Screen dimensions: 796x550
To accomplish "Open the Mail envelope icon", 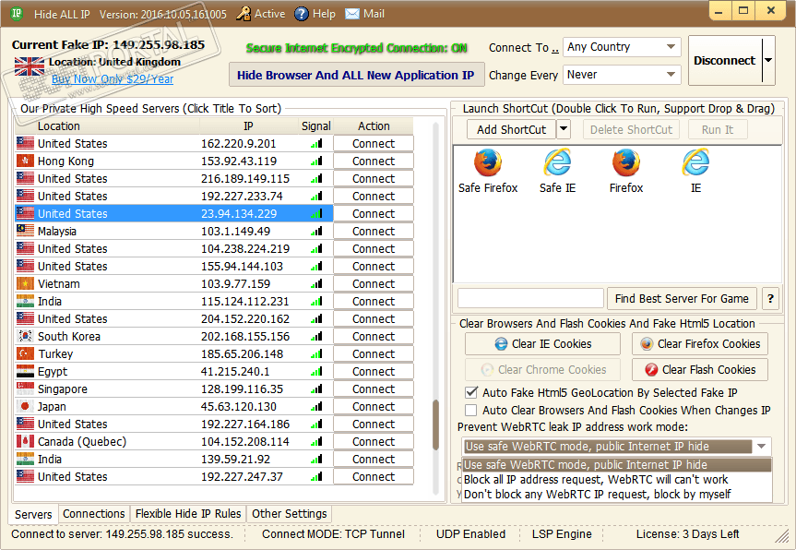I will [351, 14].
